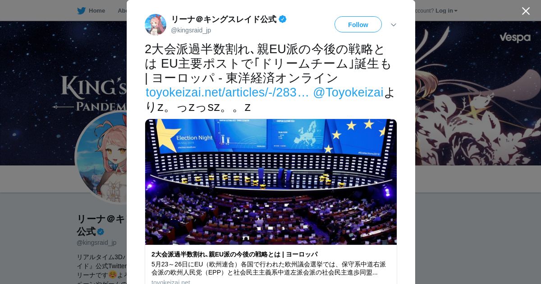Go to the About menu item
541x284 pixels.
click(122, 11)
